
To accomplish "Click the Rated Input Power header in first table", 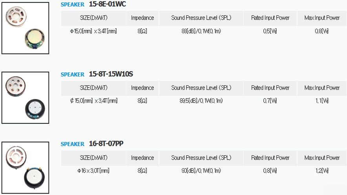I will point(270,18).
